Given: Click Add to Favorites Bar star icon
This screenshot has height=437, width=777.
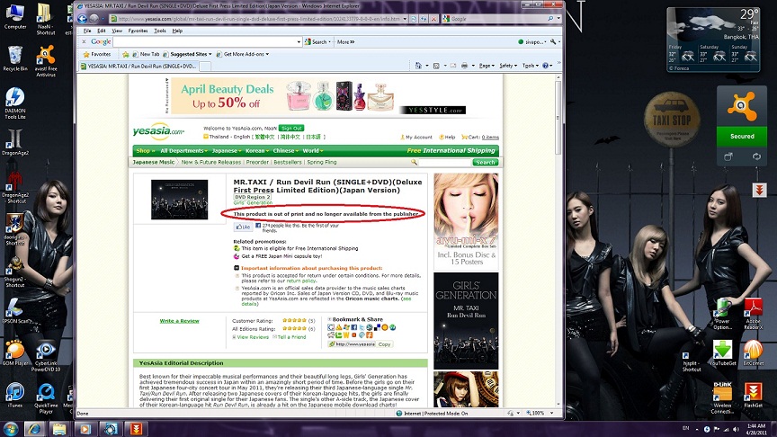Looking at the screenshot, I should tap(126, 54).
